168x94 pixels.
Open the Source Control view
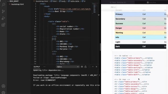3,11
